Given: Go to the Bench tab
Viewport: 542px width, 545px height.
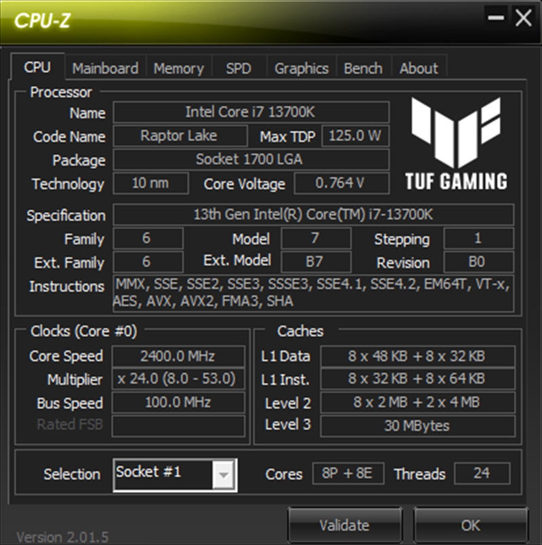Looking at the screenshot, I should (x=363, y=68).
